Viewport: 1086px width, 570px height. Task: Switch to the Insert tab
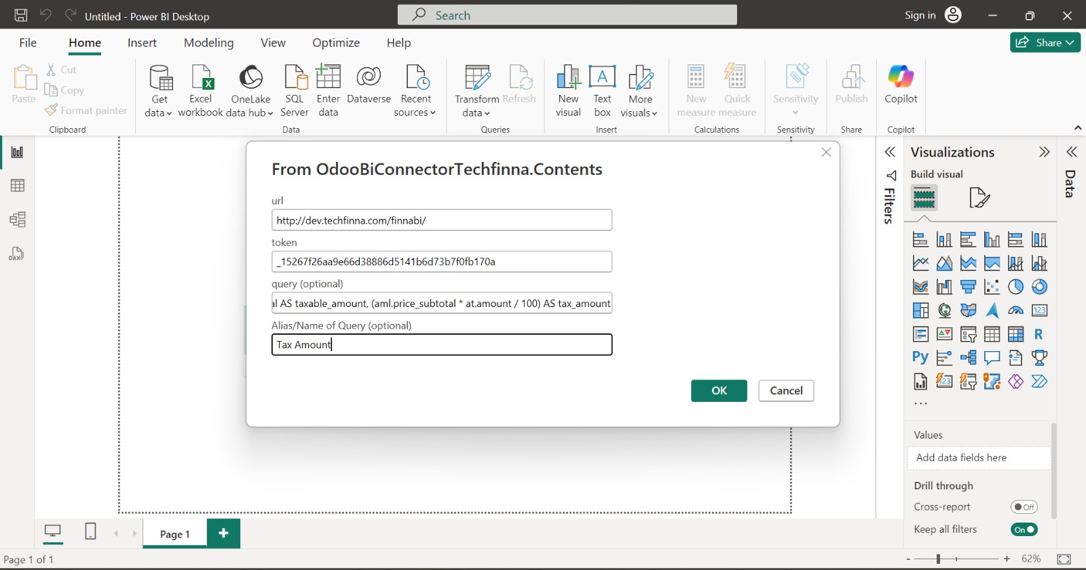point(142,43)
